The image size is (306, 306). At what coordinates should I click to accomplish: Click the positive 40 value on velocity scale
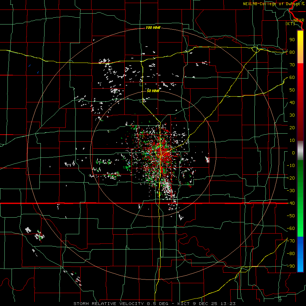click(292, 103)
